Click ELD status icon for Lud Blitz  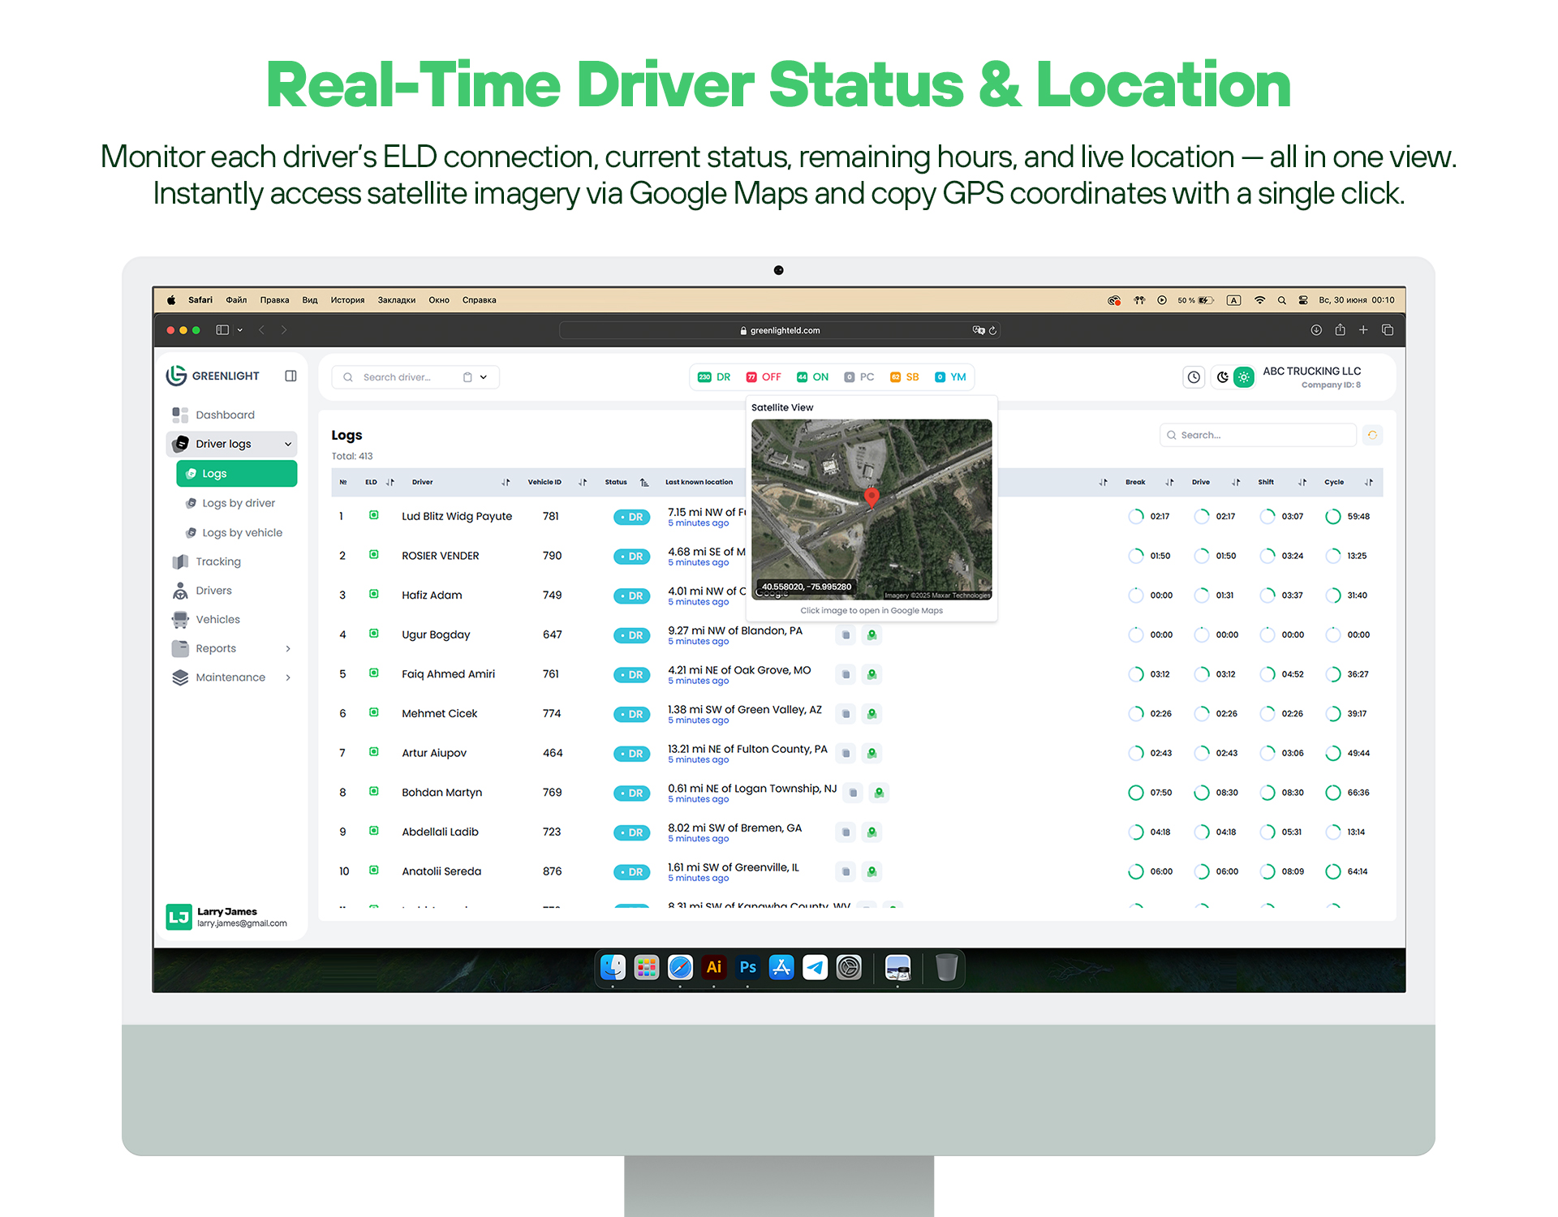pos(374,515)
